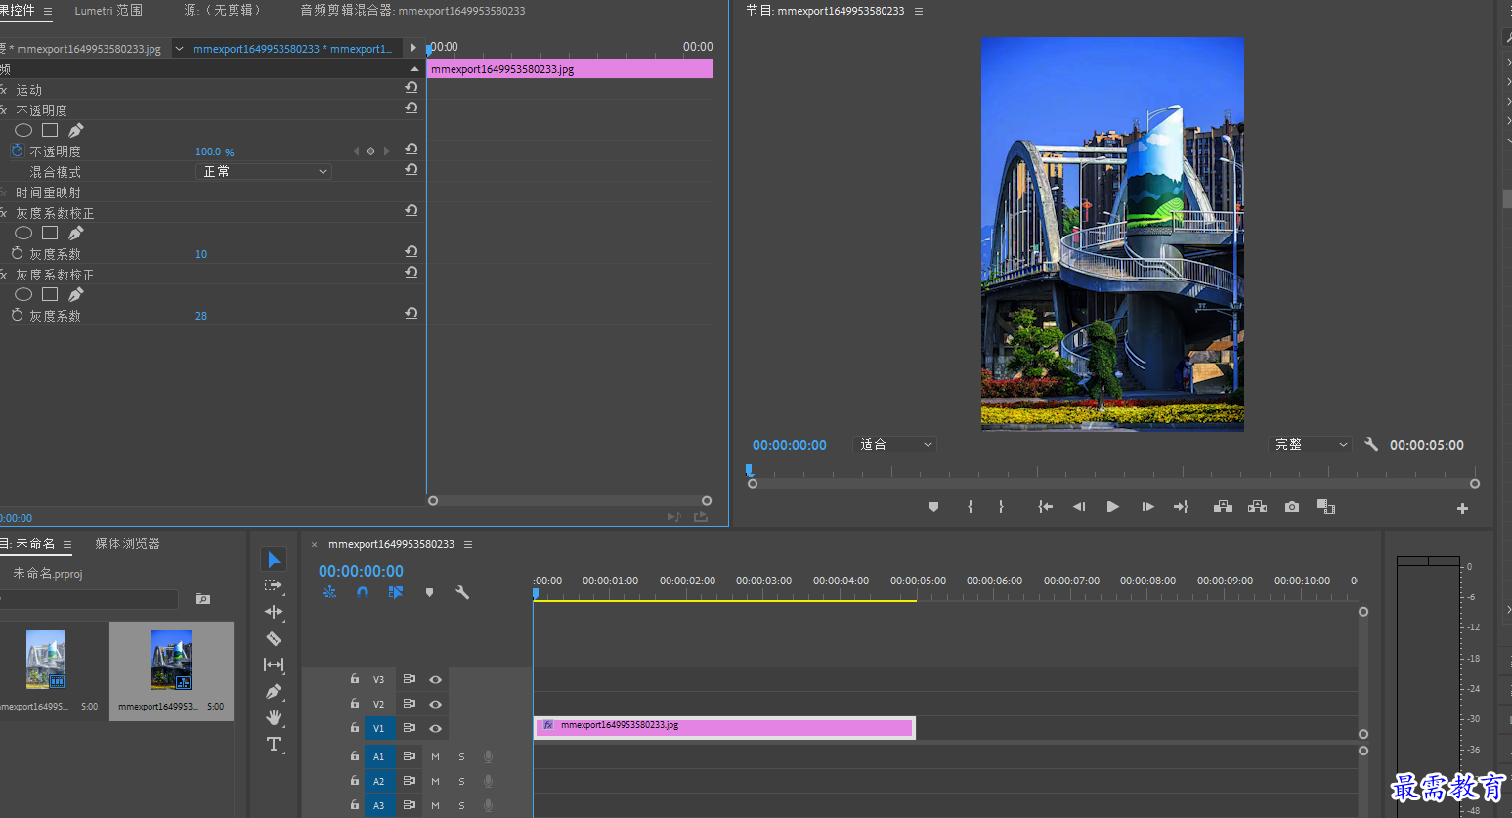Image resolution: width=1512 pixels, height=818 pixels.
Task: Click the Extract button
Action: pos(1257,507)
